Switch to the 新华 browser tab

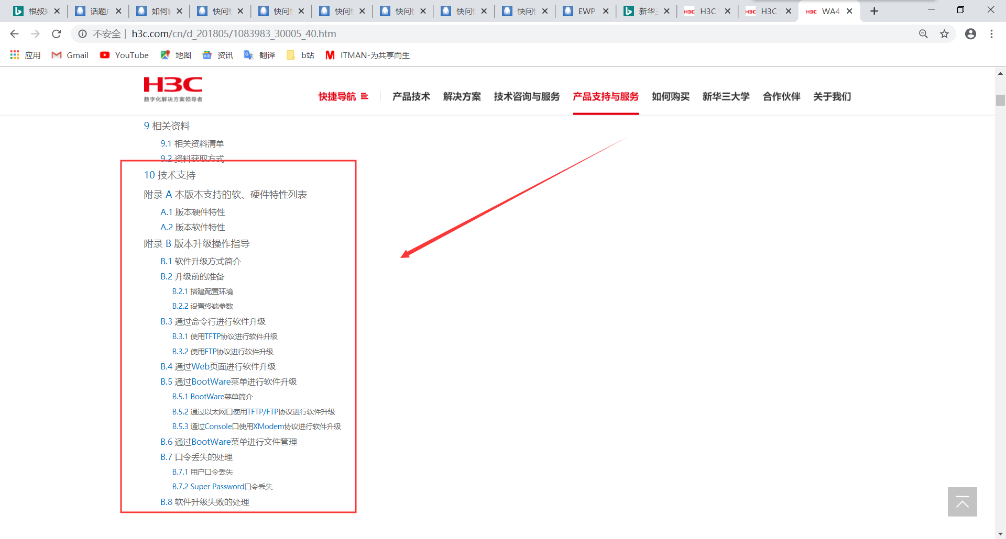pyautogui.click(x=647, y=11)
